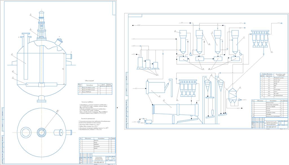Image resolution: width=289 pixels, height=165 pixels.
Task: Select the inclined hatch nozzle on reactor lid
Action: (59, 42)
